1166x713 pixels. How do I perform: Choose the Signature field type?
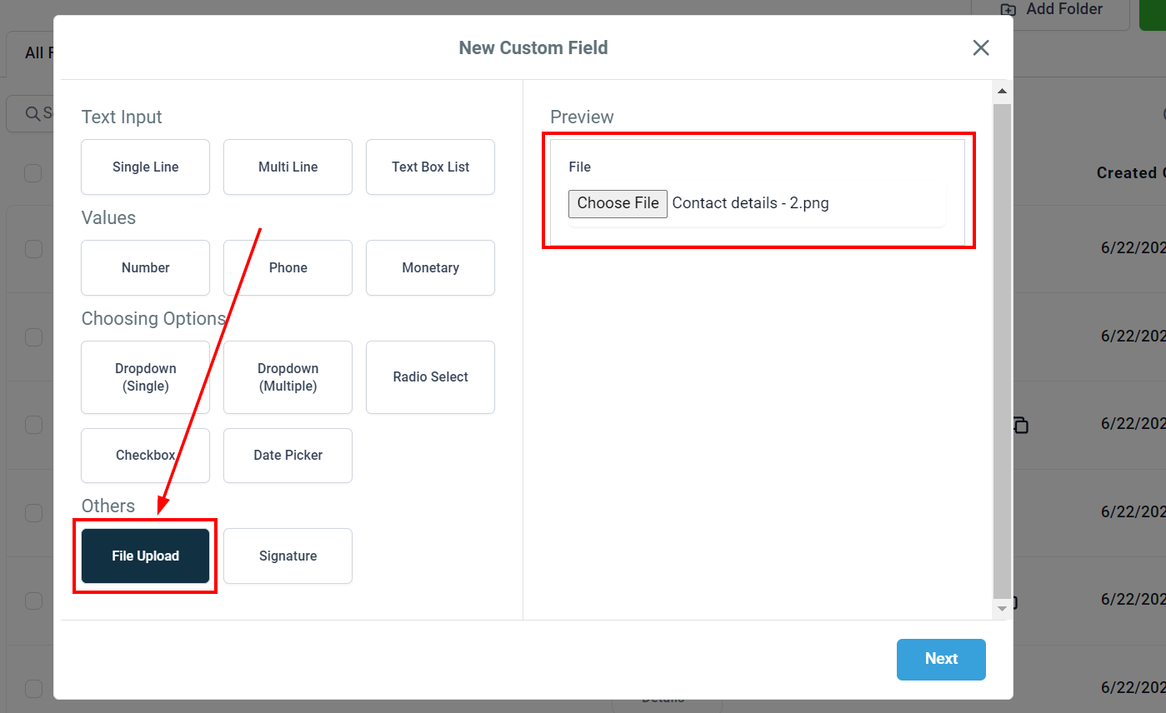(x=288, y=556)
